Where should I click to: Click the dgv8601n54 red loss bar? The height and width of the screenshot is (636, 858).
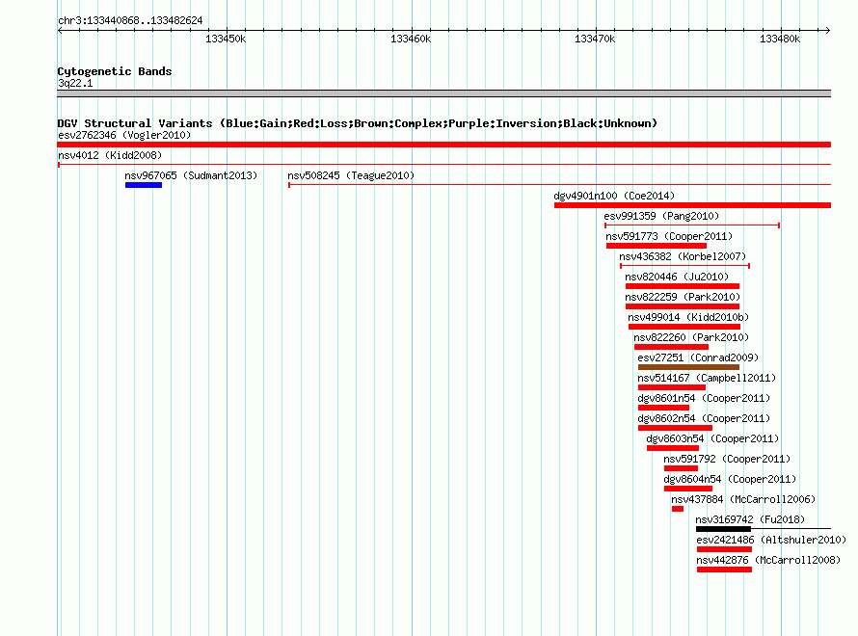click(664, 408)
